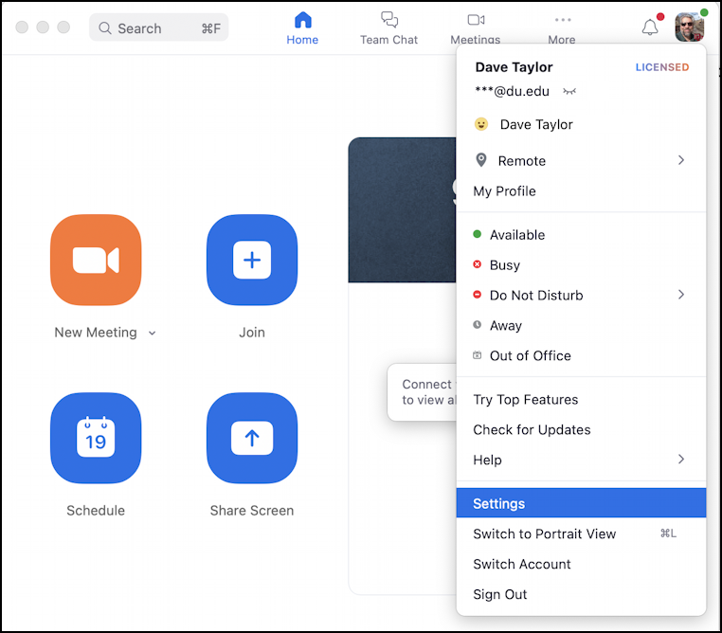
Task: Click the LICENSED badge
Action: [662, 67]
